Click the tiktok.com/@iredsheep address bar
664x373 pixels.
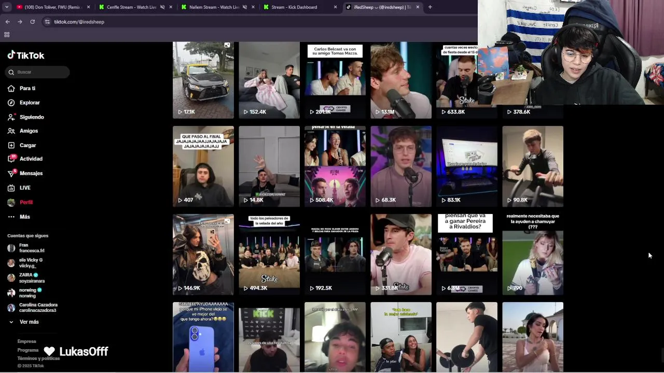click(79, 22)
